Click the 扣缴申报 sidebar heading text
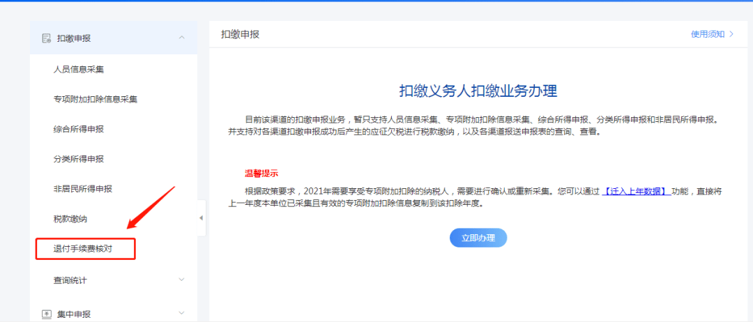 point(74,38)
